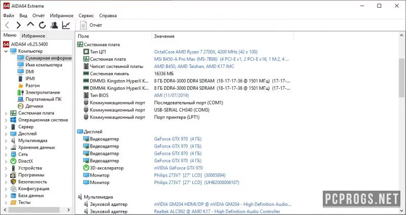Image resolution: width=406 pixels, height=215 pixels.
Task: Open the Разгон flame icon item
Action: coord(20,85)
